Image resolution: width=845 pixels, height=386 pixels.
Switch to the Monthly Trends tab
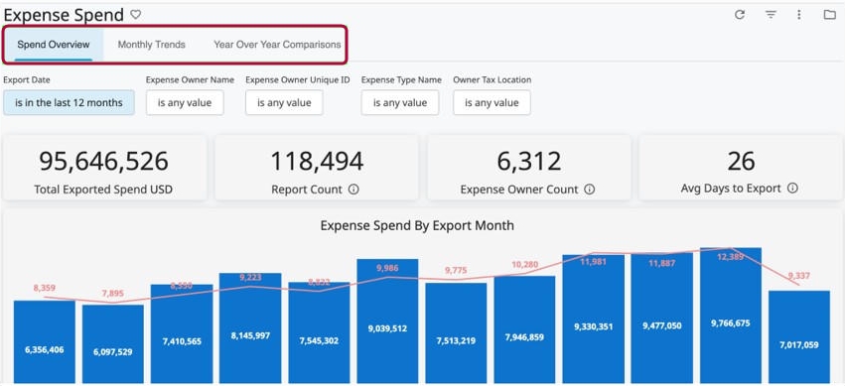(x=152, y=45)
